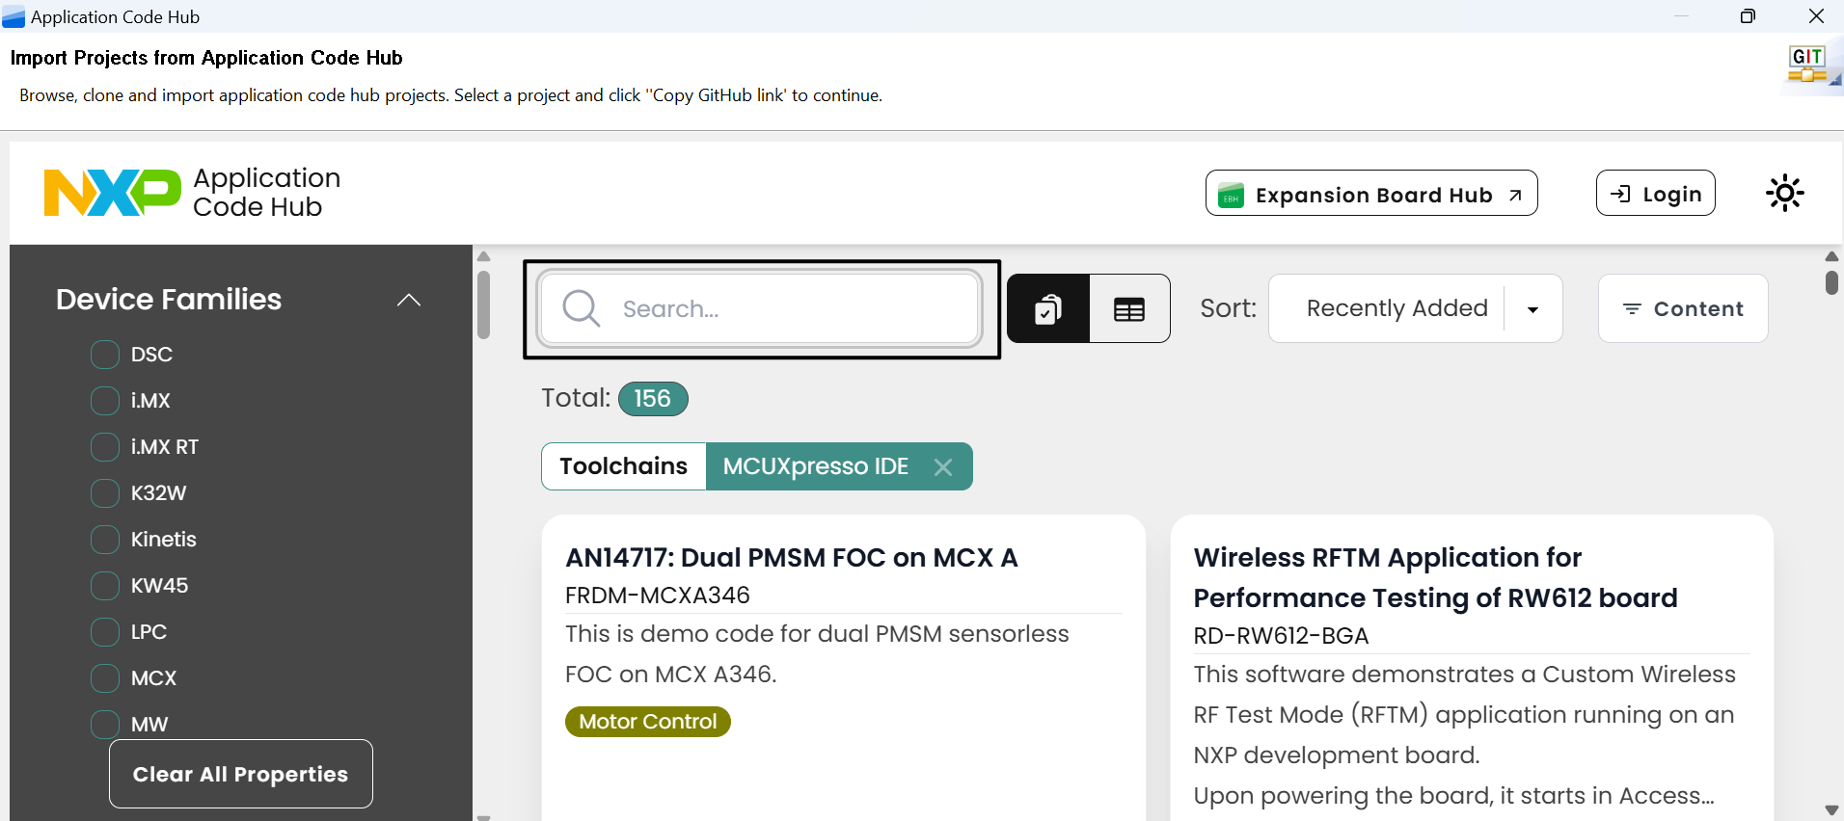
Task: Open the Content filter menu
Action: (1683, 308)
